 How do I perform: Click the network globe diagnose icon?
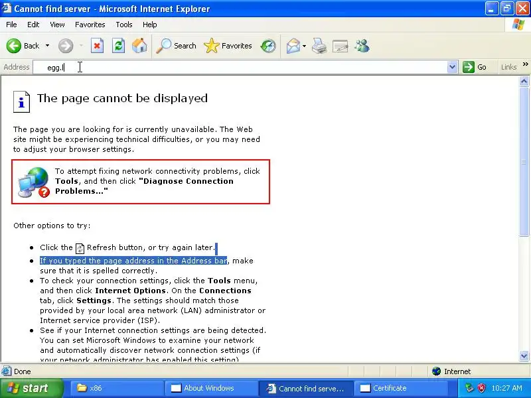(x=34, y=182)
